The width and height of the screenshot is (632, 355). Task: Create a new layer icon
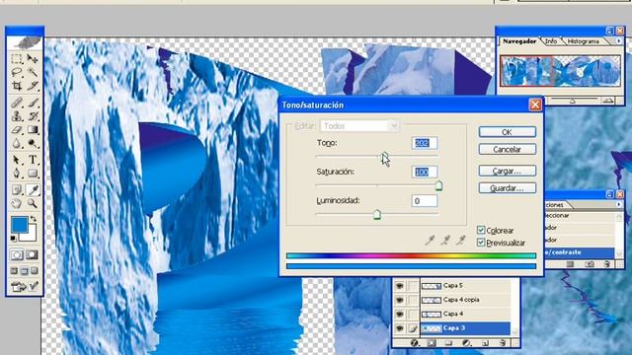click(x=485, y=343)
